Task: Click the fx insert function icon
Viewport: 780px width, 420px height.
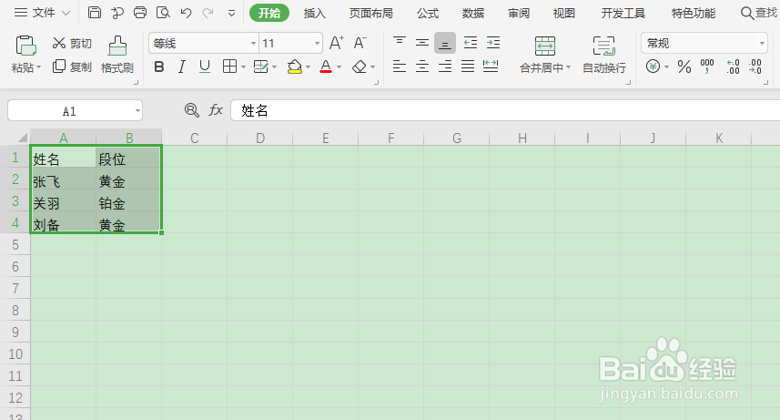Action: (x=216, y=110)
